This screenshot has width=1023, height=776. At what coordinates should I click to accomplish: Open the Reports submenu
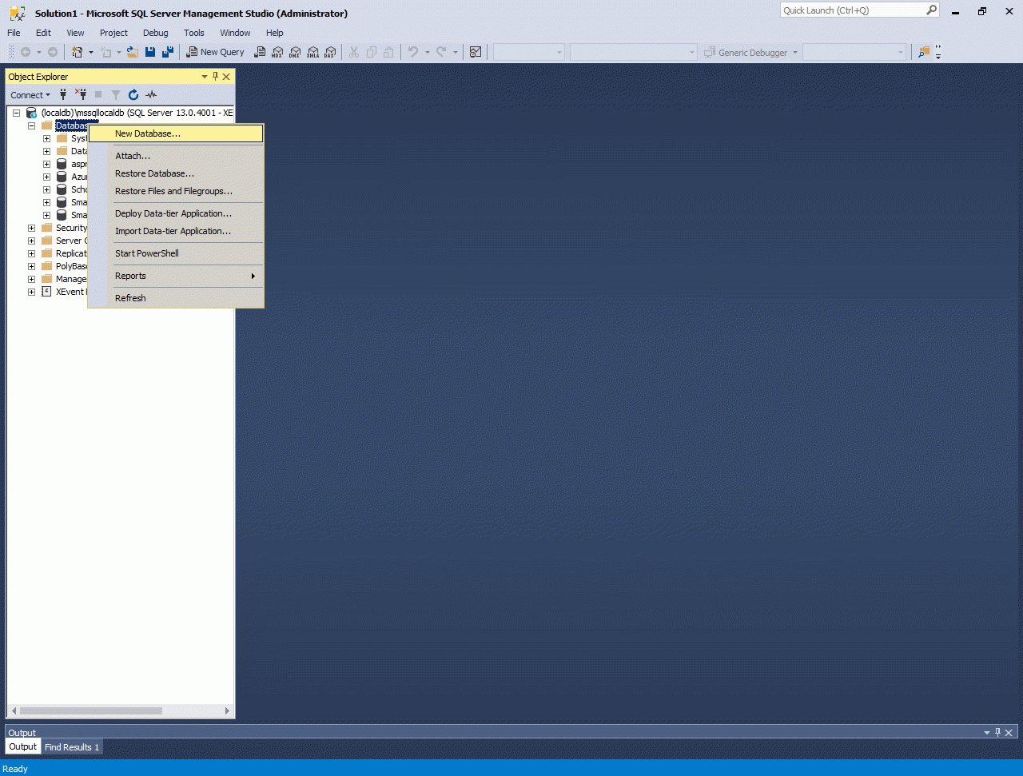point(176,276)
